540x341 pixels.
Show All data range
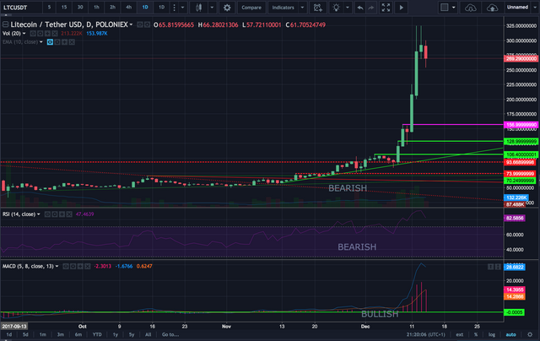tap(148, 334)
